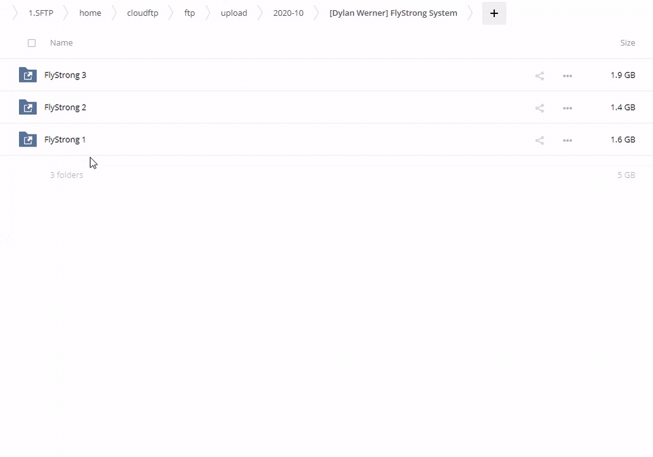Image resolution: width=653 pixels, height=457 pixels.
Task: Sort files by Name column
Action: tap(62, 43)
